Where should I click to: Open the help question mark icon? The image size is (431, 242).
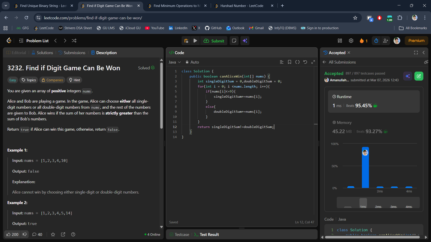coord(73,234)
